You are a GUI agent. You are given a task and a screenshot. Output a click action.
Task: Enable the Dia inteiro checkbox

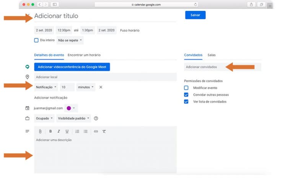36,40
